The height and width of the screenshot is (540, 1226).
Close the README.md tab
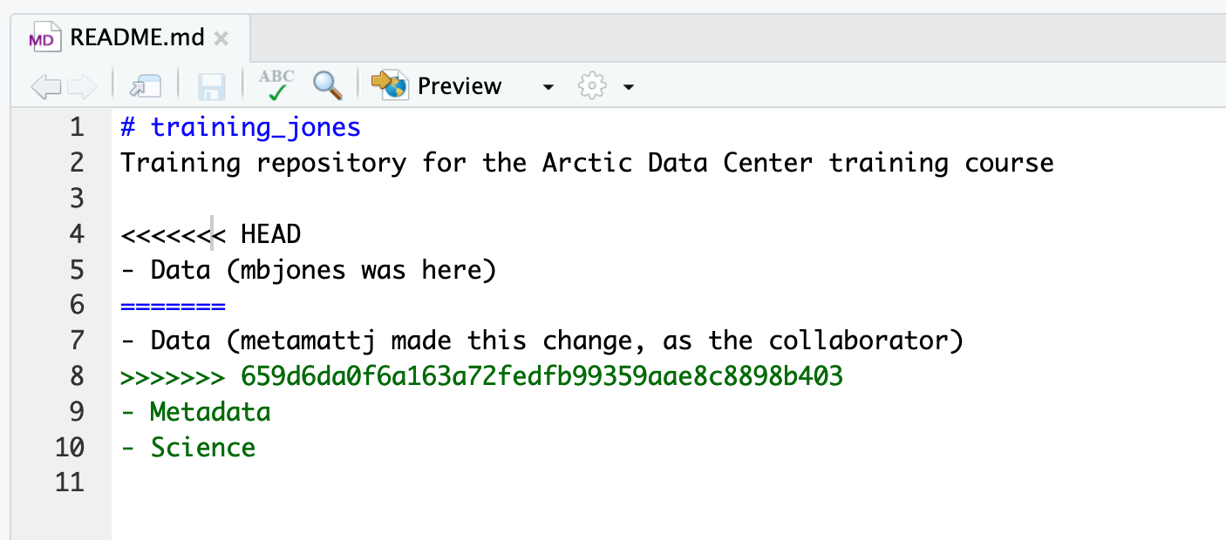click(x=221, y=38)
